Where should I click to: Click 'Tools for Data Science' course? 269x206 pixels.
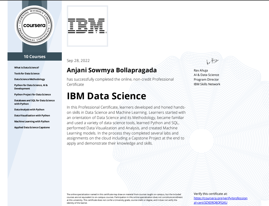[27, 73]
